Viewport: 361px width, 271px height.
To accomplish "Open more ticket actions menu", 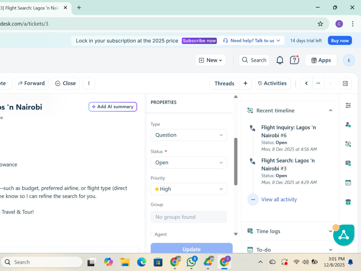I will tap(89, 83).
